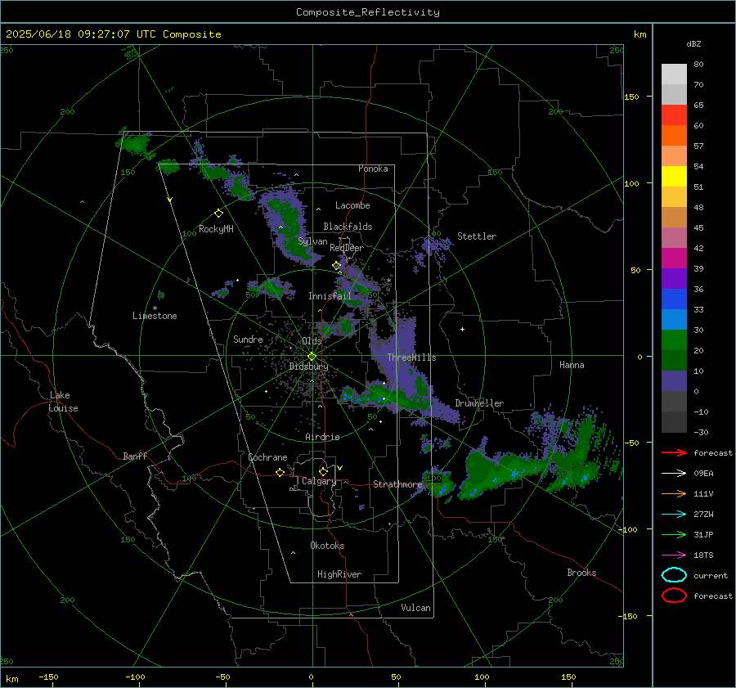Image resolution: width=736 pixels, height=688 pixels.
Task: Click the Calgary city label
Action: tap(319, 481)
